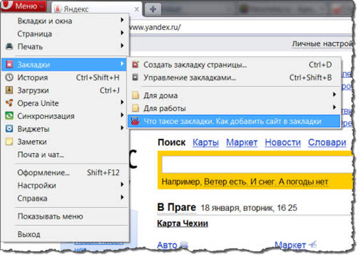The image size is (360, 257).
Task: Click the example query 'Ветер есть. И снег...'
Action: pyautogui.click(x=266, y=182)
